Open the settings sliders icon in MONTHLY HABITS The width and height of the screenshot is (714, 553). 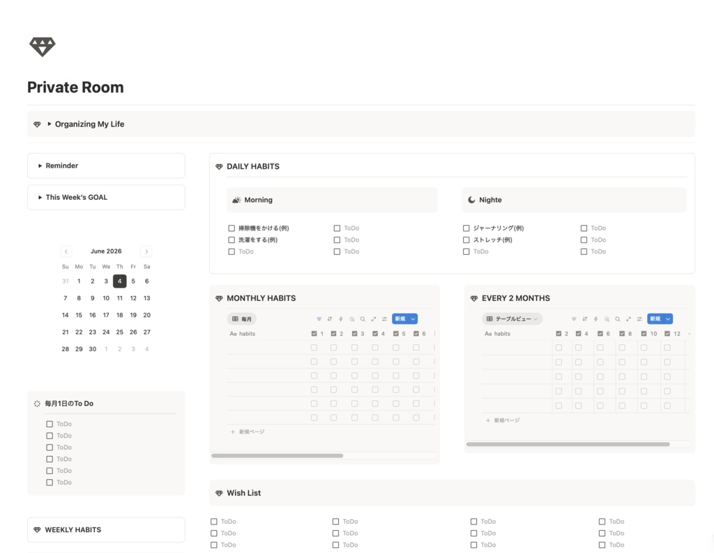pos(384,319)
